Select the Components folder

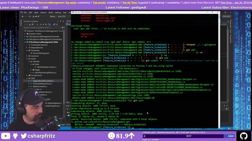coord(36,76)
